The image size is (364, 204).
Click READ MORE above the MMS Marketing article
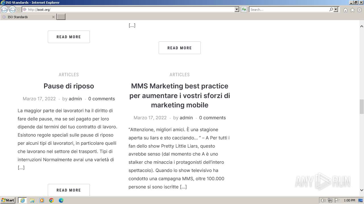click(x=180, y=48)
